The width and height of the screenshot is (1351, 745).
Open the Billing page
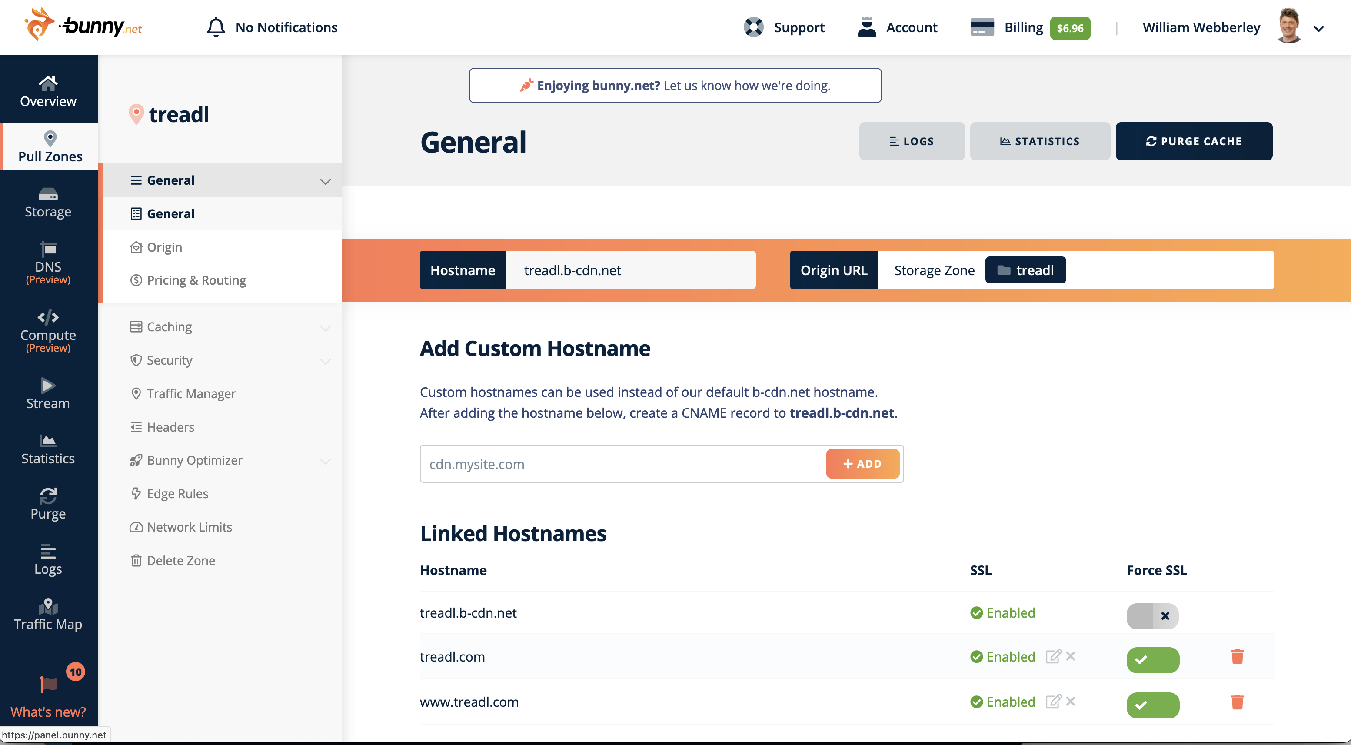point(1023,27)
